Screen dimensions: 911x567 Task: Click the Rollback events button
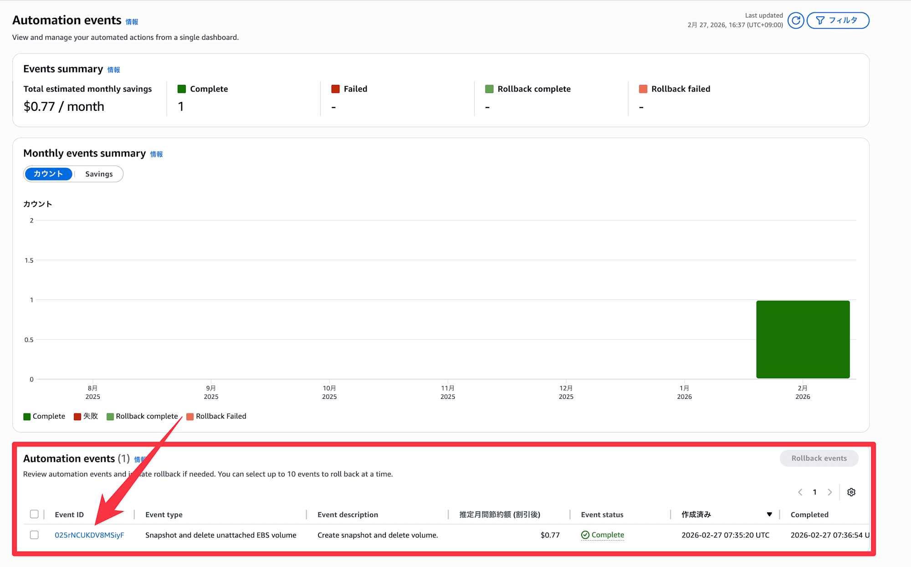click(819, 459)
